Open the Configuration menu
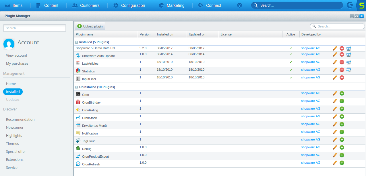 pos(129,5)
